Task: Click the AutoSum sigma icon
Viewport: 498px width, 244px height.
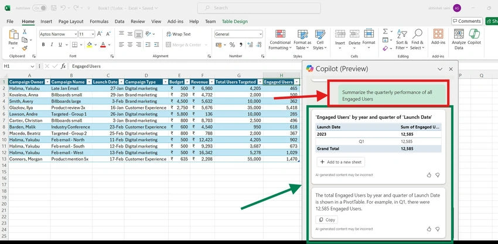Action: point(386,32)
